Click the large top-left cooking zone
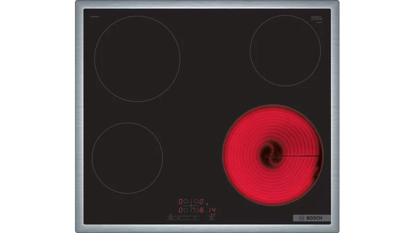 pos(137,58)
